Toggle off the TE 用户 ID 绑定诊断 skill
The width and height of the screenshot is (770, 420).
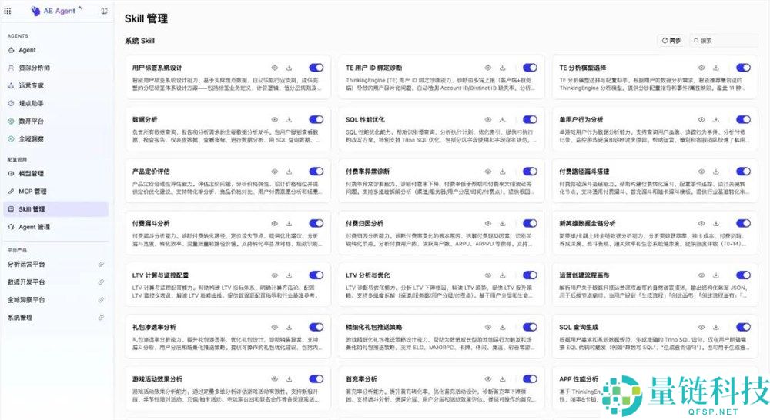coord(530,68)
